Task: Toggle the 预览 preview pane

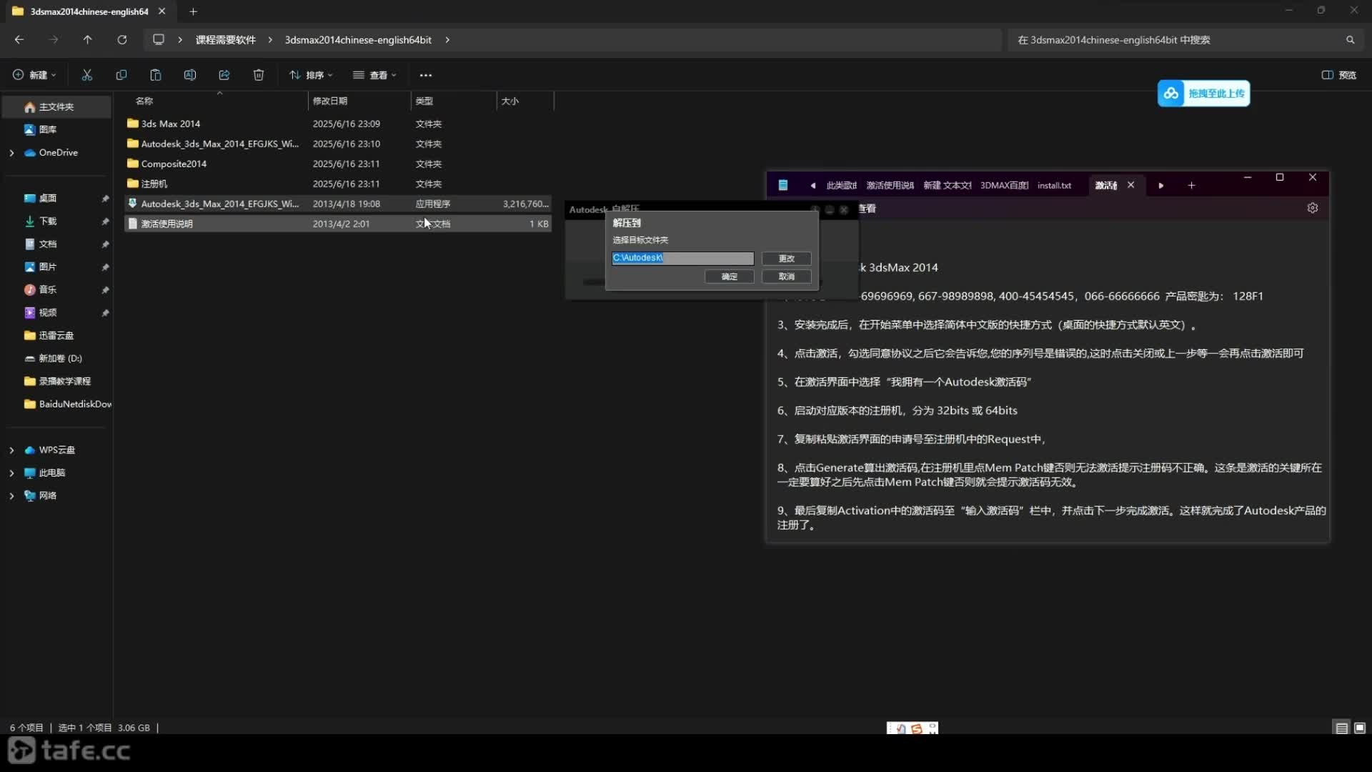Action: 1339,75
